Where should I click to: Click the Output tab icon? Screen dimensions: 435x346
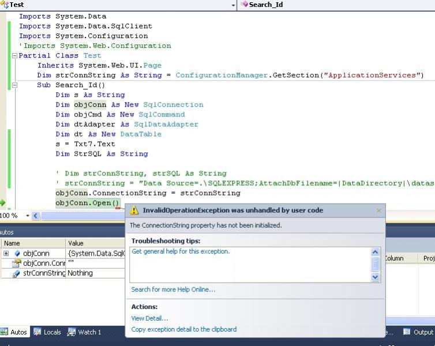pyautogui.click(x=407, y=332)
